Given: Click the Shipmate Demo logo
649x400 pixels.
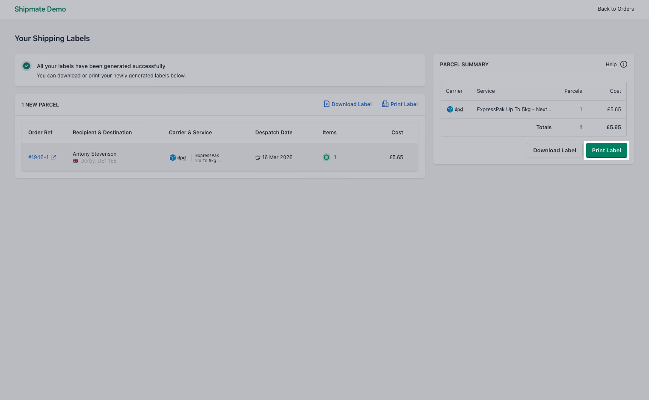Looking at the screenshot, I should pyautogui.click(x=40, y=9).
